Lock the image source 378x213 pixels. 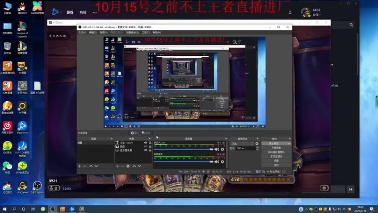coord(150,146)
